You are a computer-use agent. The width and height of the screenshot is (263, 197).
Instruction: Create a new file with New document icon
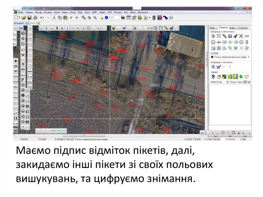coord(16,17)
